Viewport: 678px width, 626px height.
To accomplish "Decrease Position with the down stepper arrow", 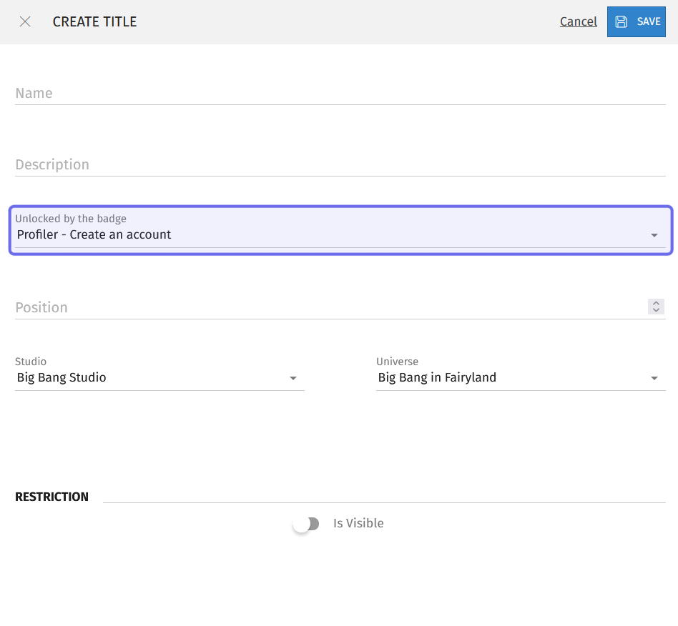I will coord(656,310).
